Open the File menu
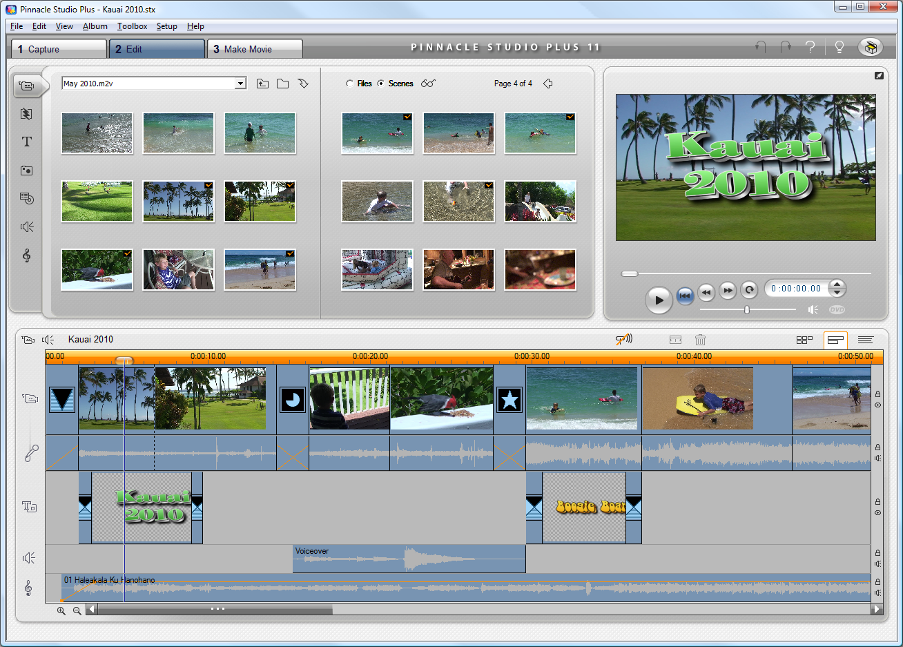The width and height of the screenshot is (903, 647). click(x=17, y=26)
